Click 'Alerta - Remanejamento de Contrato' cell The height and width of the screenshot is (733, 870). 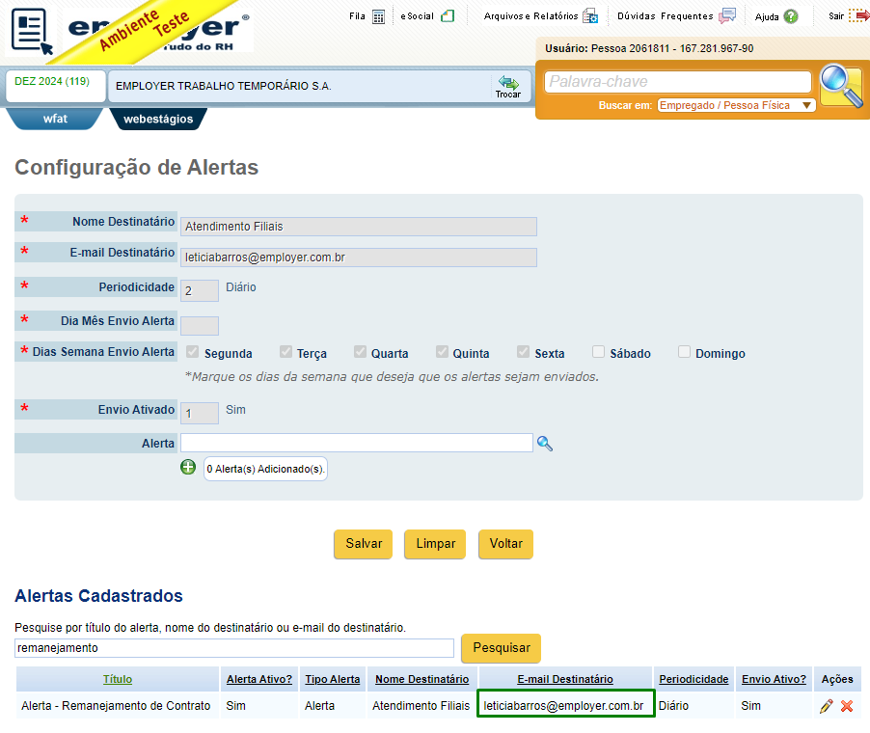116,706
